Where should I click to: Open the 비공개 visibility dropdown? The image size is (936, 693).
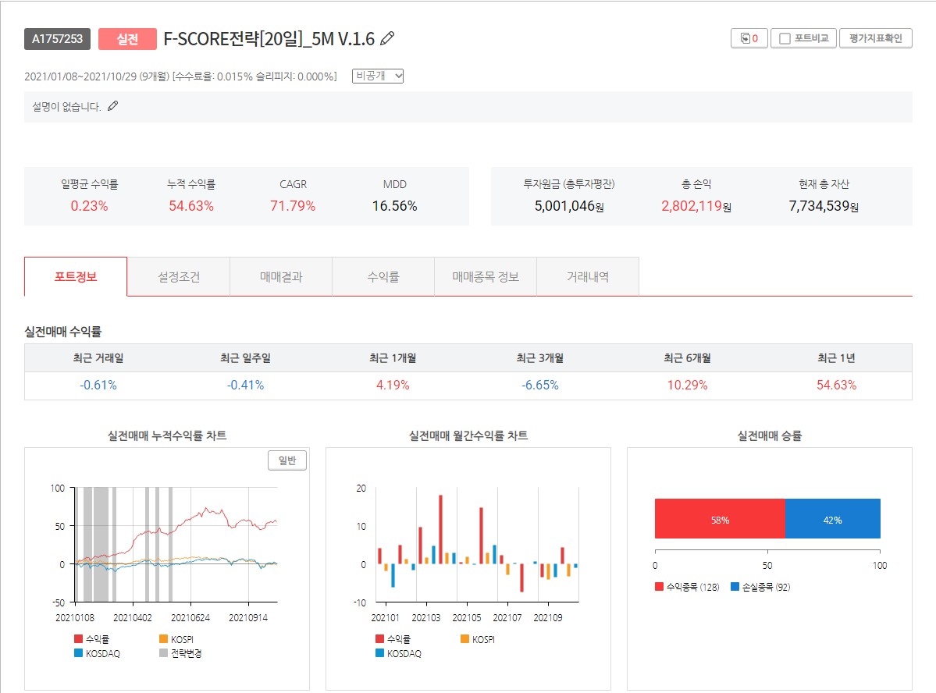(378, 76)
